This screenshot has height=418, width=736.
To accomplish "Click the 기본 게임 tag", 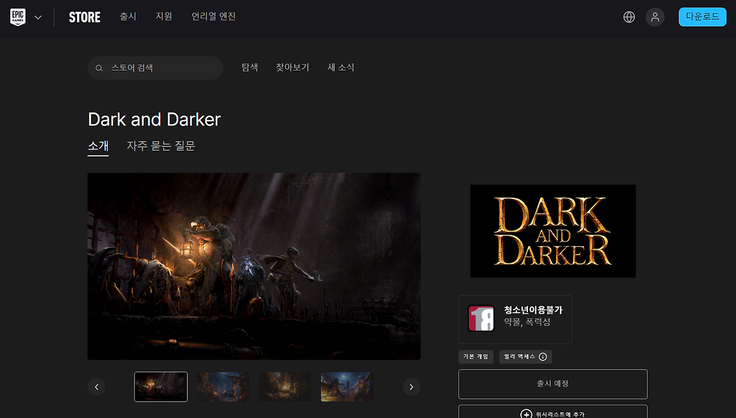I will (x=476, y=356).
